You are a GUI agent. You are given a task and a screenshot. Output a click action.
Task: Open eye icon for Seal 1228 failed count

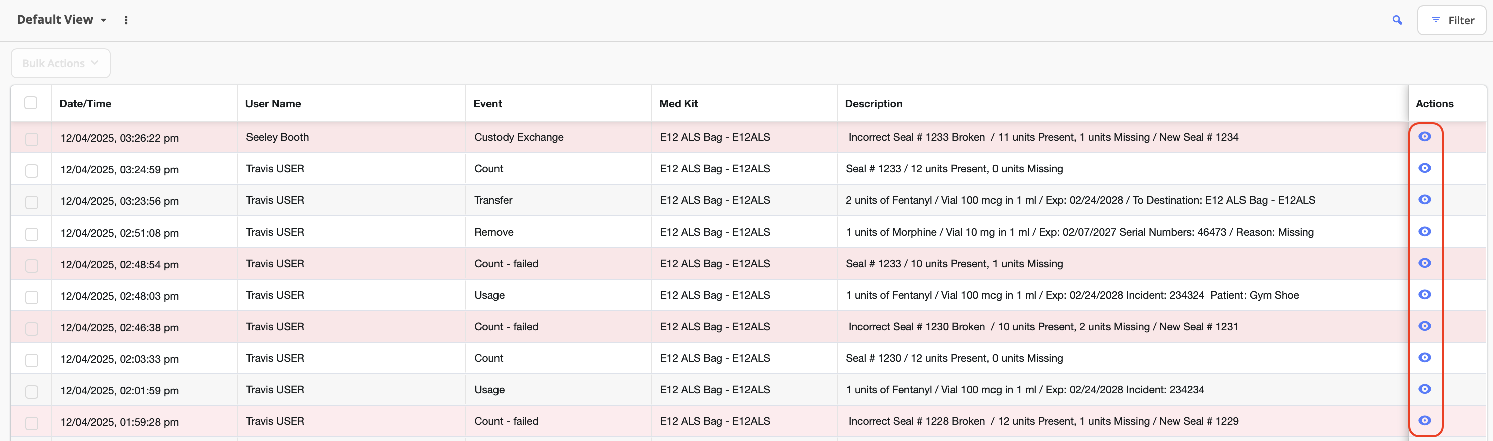1424,421
